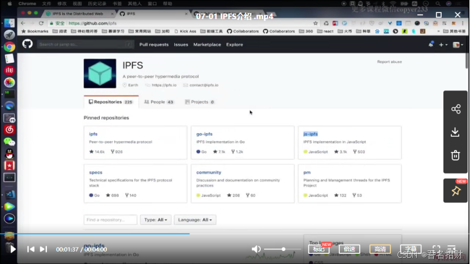
Task: Enter fullscreen with the fullscreen icon
Action: tap(436, 249)
